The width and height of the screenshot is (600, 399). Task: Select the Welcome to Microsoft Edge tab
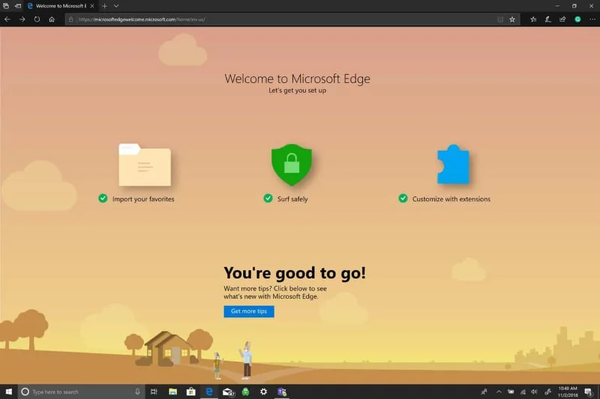[x=61, y=6]
